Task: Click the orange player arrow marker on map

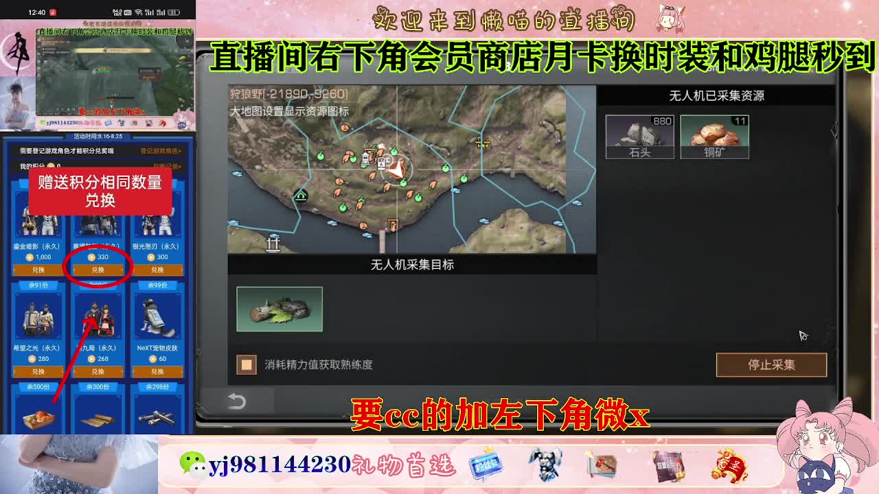Action: [396, 169]
